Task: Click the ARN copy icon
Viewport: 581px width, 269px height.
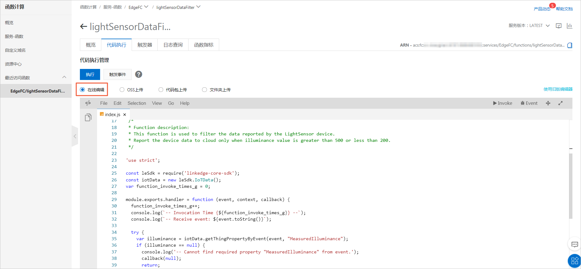Action: 570,45
